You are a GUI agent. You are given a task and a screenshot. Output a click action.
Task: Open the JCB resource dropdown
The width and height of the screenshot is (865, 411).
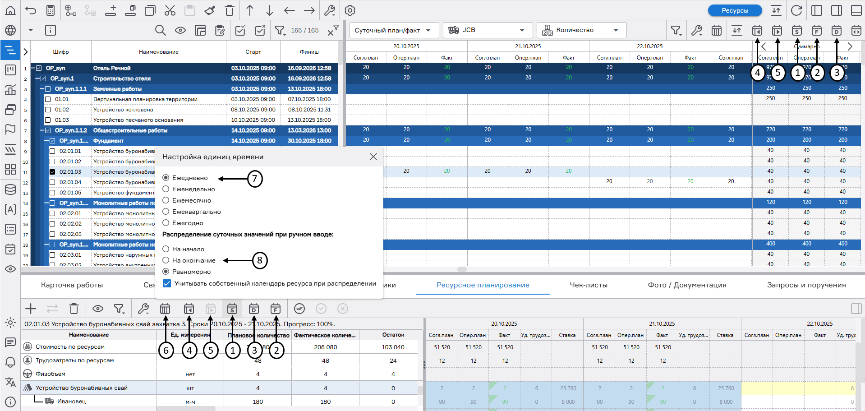pyautogui.click(x=487, y=30)
